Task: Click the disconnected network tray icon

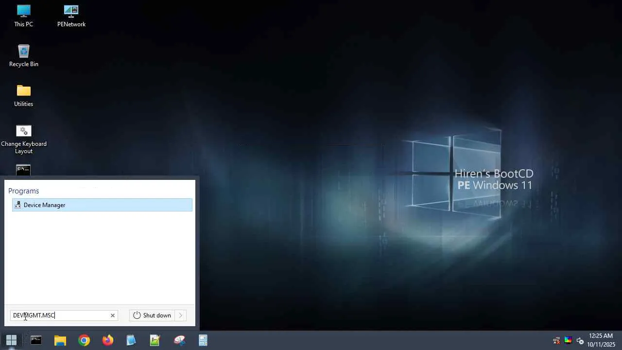Action: pyautogui.click(x=556, y=340)
